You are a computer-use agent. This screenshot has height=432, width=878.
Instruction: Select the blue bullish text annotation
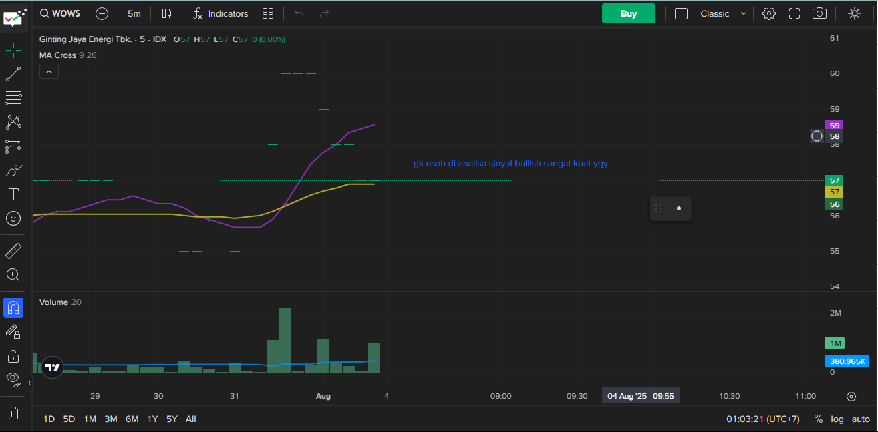pos(510,163)
